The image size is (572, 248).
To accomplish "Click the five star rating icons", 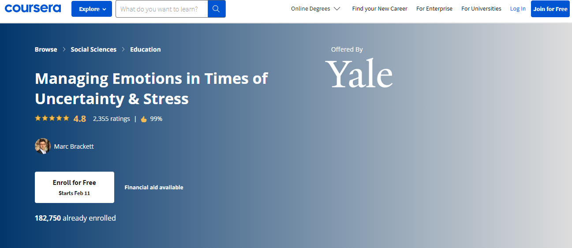I will [52, 118].
